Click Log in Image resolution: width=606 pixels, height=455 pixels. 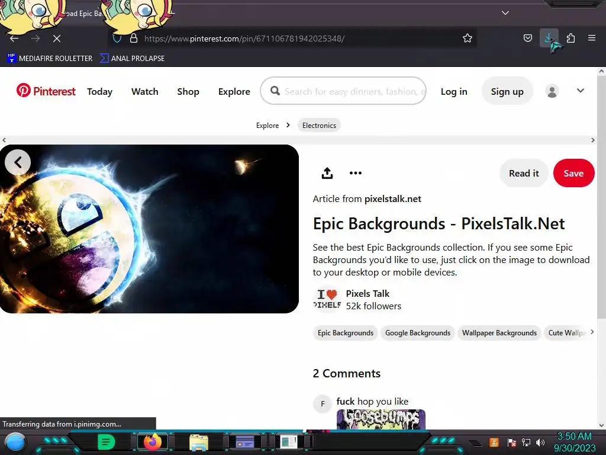(454, 91)
